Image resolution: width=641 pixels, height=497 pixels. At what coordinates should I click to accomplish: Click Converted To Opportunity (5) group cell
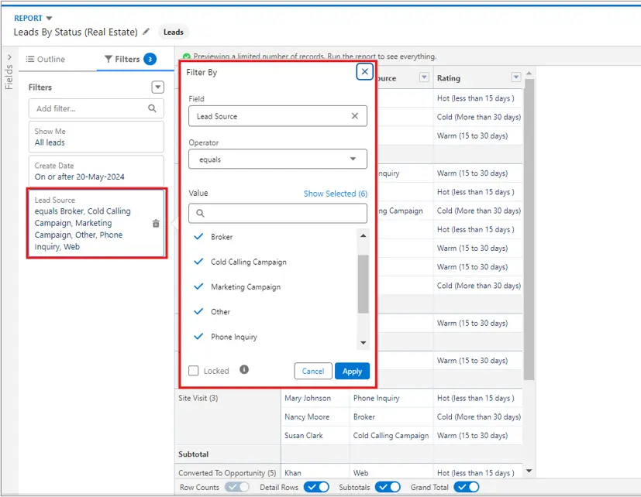[227, 473]
